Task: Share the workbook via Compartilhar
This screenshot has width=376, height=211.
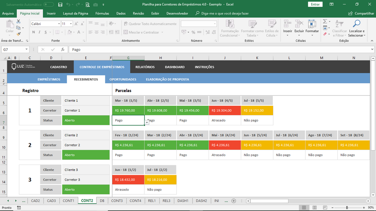Action: [361, 13]
